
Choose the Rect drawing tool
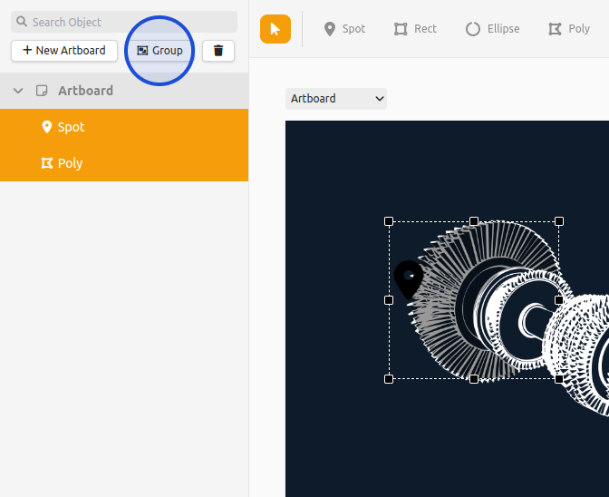[x=415, y=29]
